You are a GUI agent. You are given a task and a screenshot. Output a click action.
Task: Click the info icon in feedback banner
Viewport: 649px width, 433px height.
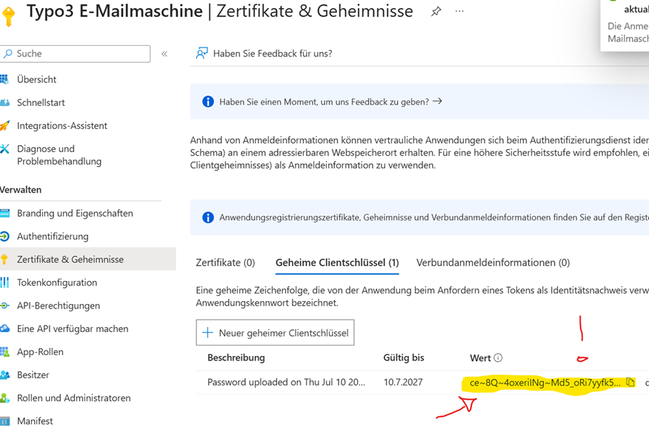pyautogui.click(x=207, y=102)
